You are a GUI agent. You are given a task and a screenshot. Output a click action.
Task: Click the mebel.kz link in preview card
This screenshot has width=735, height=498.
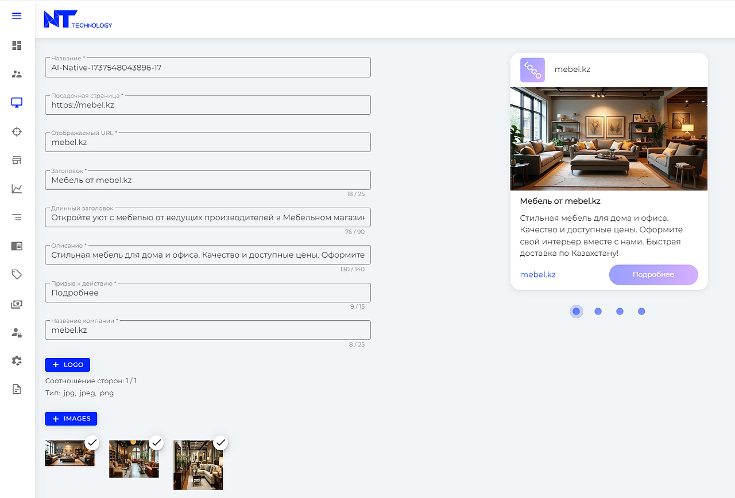pos(537,275)
